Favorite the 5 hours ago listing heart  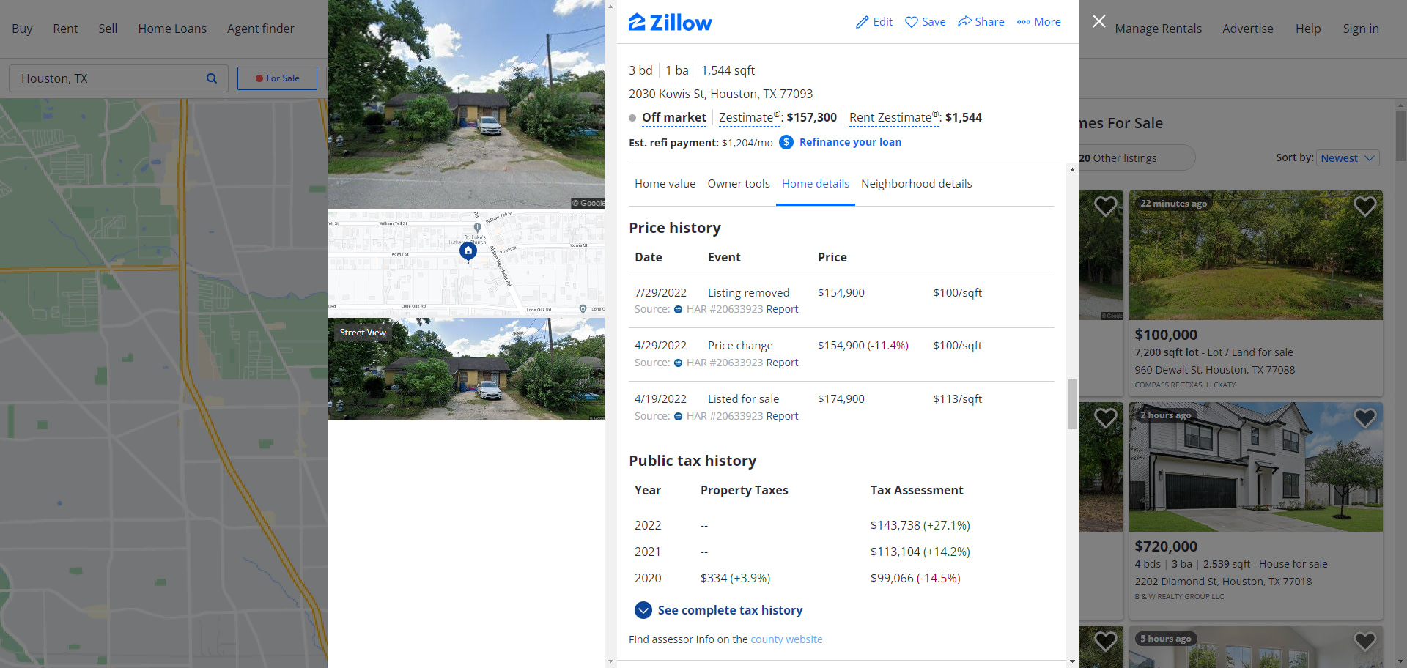coord(1364,641)
